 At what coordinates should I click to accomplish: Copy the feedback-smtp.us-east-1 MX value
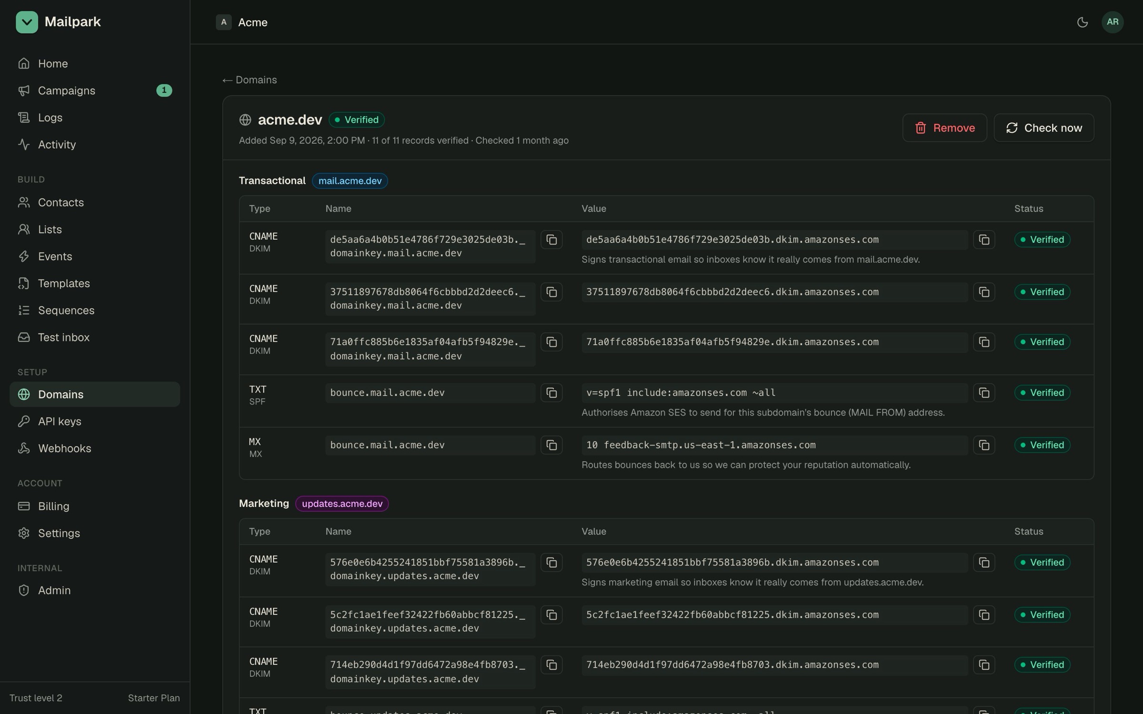coord(984,446)
